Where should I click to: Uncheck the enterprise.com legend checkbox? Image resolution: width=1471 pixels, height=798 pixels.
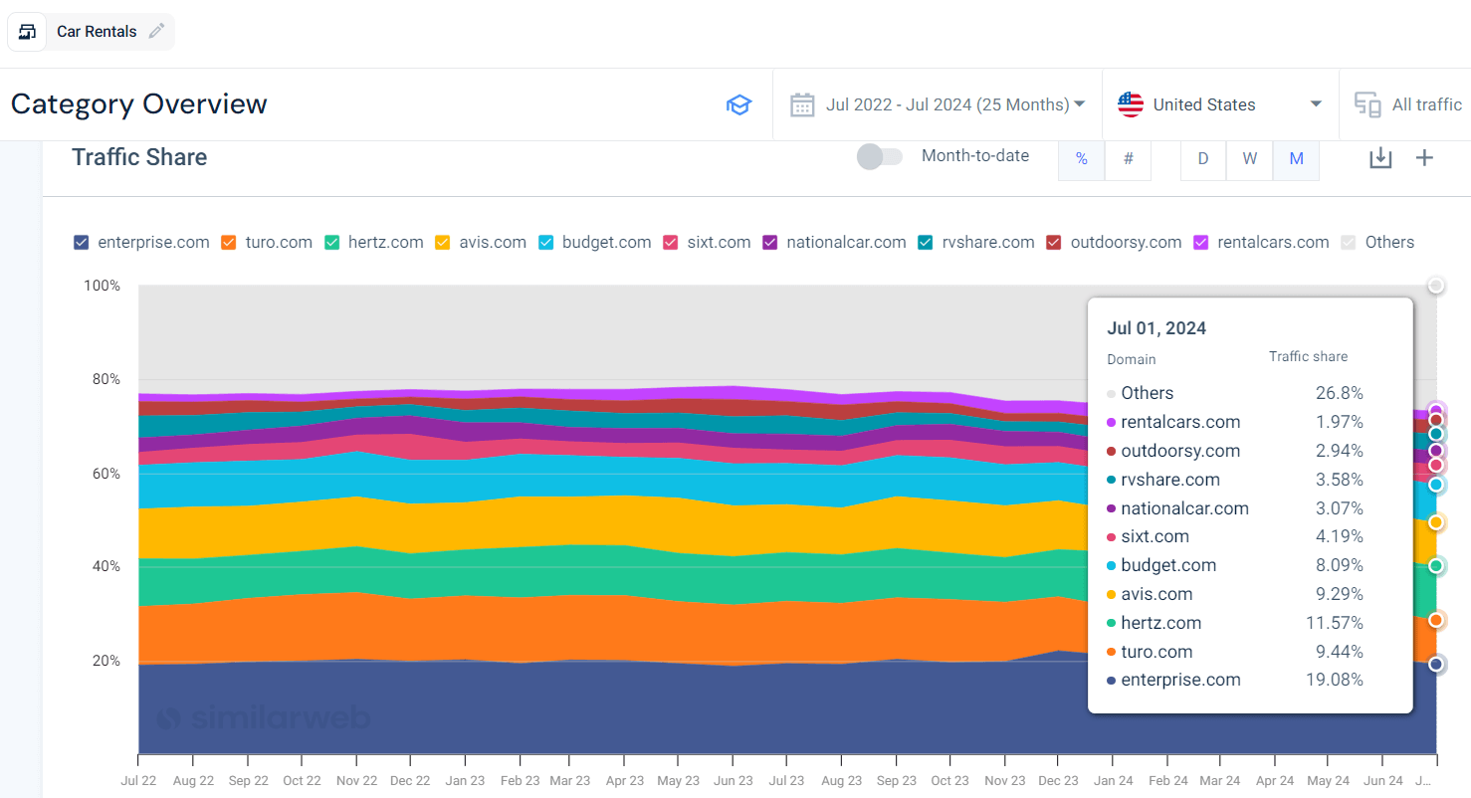tap(81, 242)
